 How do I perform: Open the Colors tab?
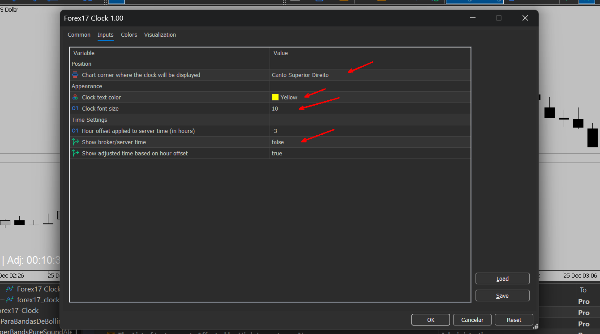[129, 35]
